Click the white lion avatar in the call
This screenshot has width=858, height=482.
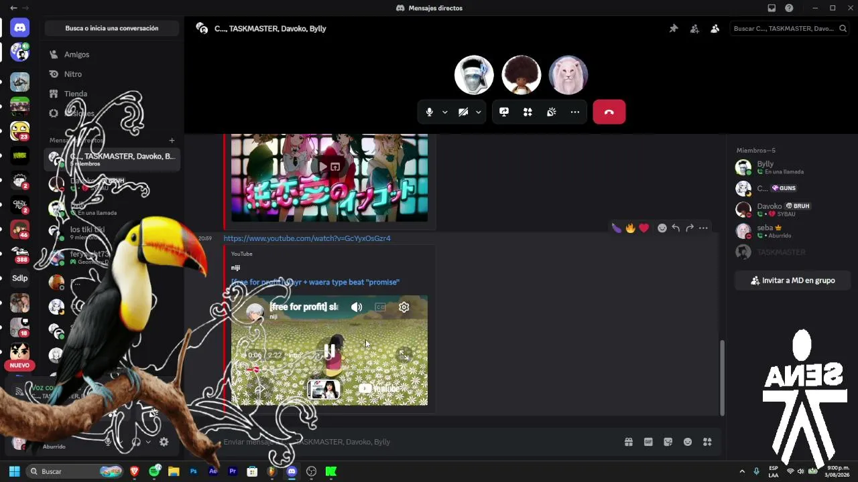pyautogui.click(x=568, y=75)
